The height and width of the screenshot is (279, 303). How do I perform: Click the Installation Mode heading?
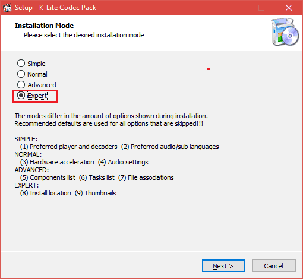point(44,26)
